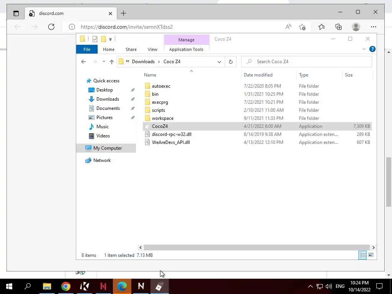
Task: Click the Search Coco Z4 box
Action: click(307, 62)
